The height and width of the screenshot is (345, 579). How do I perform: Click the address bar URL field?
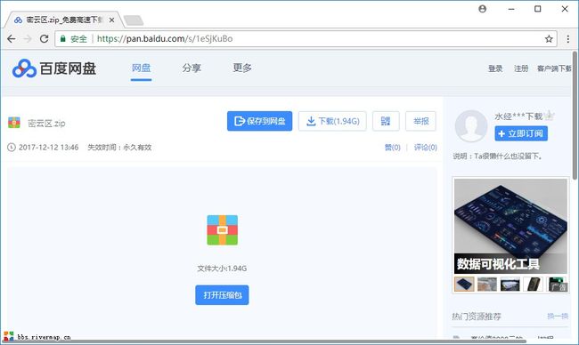(306, 39)
